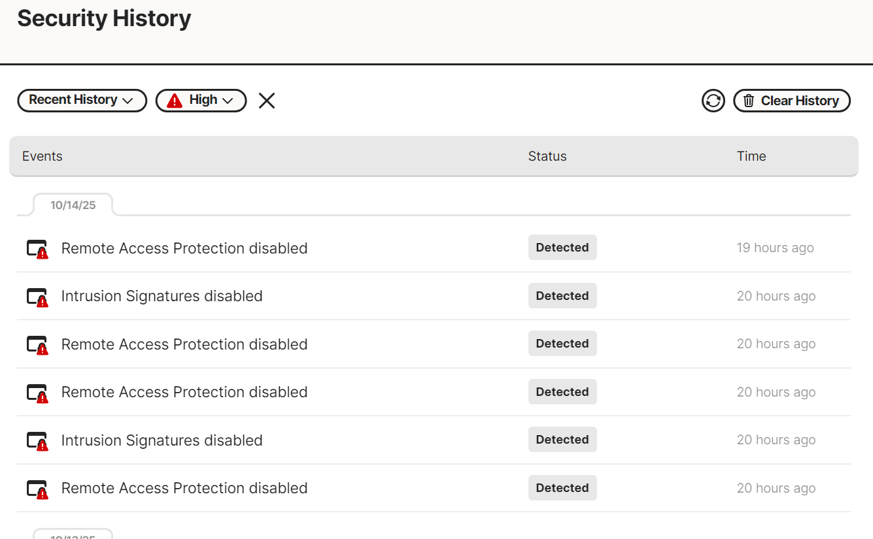This screenshot has height=539, width=873.
Task: Click the refresh history icon
Action: pyautogui.click(x=713, y=101)
